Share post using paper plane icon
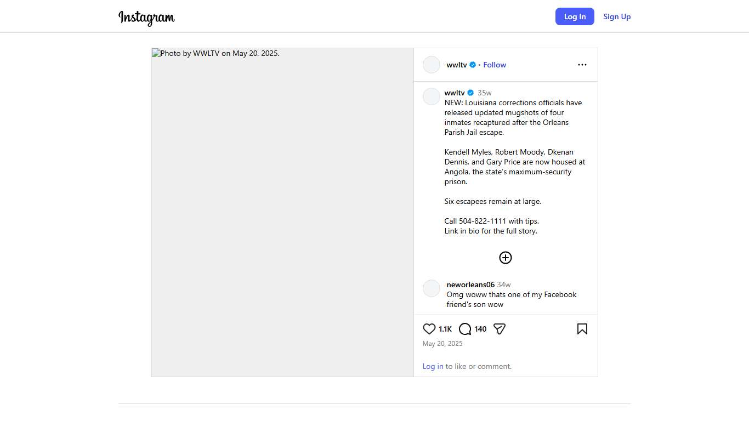The height and width of the screenshot is (421, 749). (x=499, y=329)
